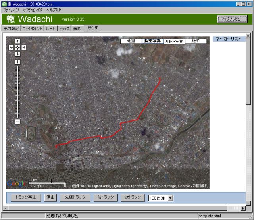Pan the map right with arrow button
Screen dimensions: 254x220
24,48
